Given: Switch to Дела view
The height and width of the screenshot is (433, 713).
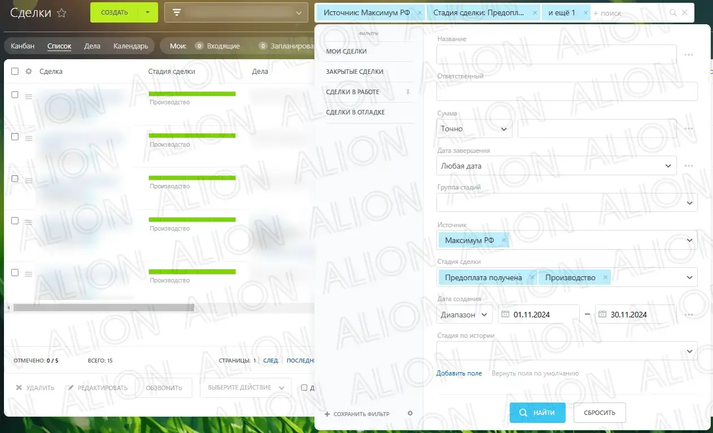Looking at the screenshot, I should [x=92, y=46].
